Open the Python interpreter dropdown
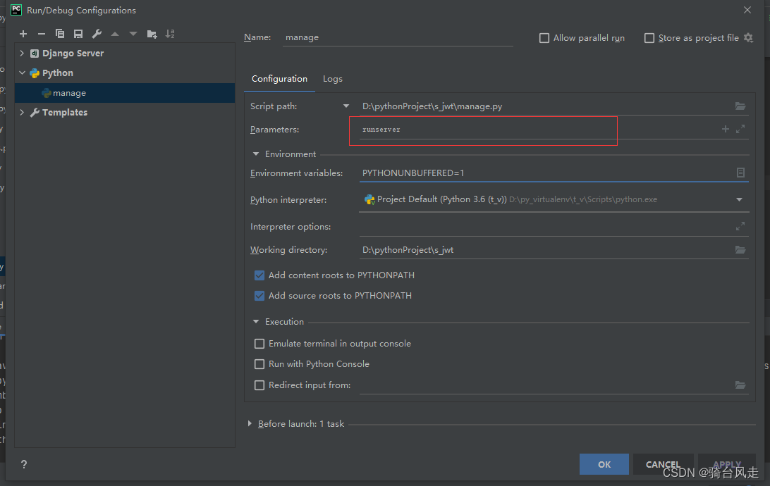 click(739, 199)
